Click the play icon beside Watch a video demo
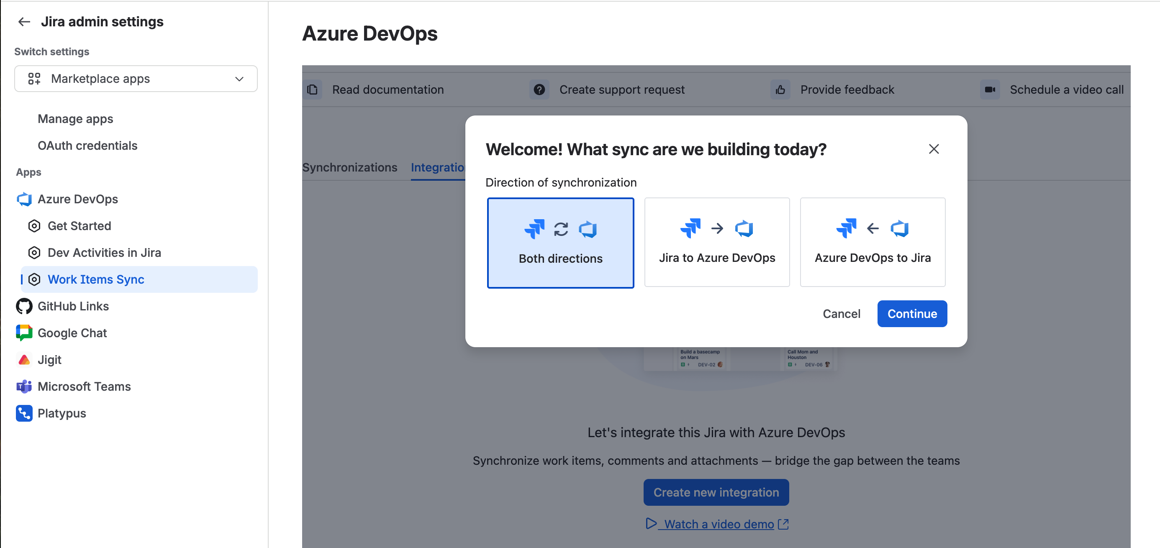The width and height of the screenshot is (1160, 548). point(651,523)
